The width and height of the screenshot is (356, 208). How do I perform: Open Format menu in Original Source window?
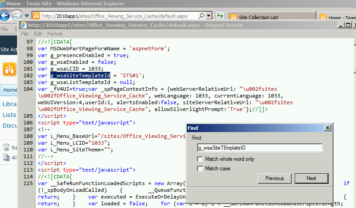click(x=55, y=34)
